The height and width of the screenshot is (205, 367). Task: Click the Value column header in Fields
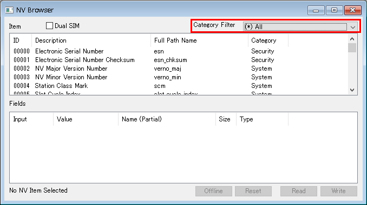(86, 119)
